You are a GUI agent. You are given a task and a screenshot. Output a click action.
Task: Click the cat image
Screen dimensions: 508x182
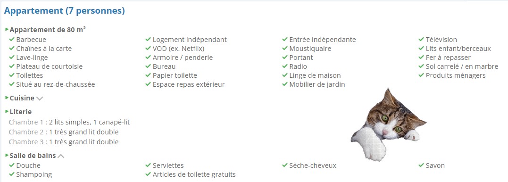click(x=388, y=124)
